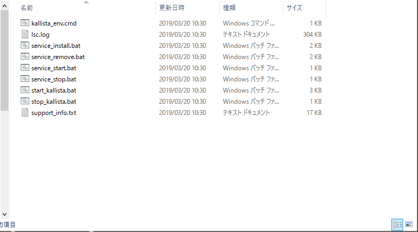Select the service_stop.bat file name
Viewport: 418px width, 232px height.
click(54, 79)
